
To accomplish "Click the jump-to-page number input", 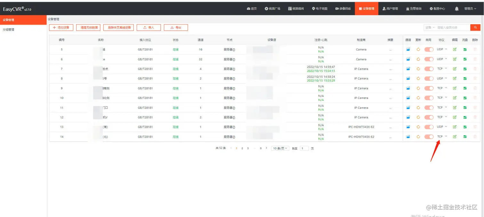I will click(x=304, y=148).
